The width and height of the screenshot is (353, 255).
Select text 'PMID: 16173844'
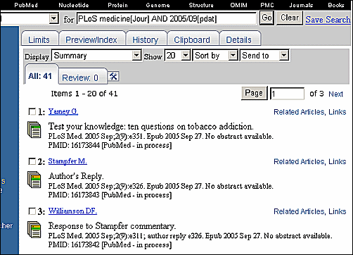tap(74, 145)
